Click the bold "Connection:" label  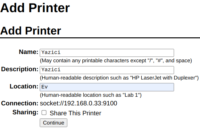click(x=20, y=103)
